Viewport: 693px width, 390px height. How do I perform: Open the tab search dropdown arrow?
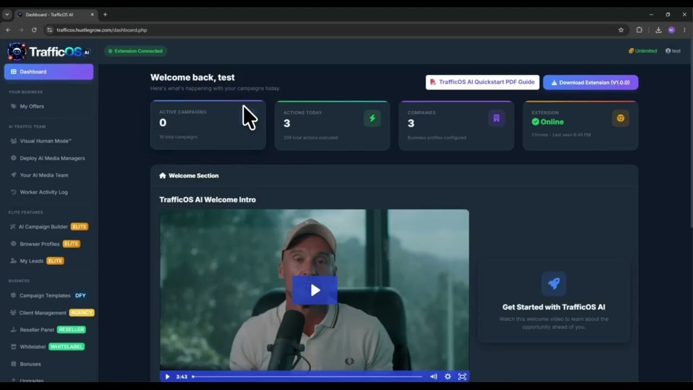(x=6, y=15)
